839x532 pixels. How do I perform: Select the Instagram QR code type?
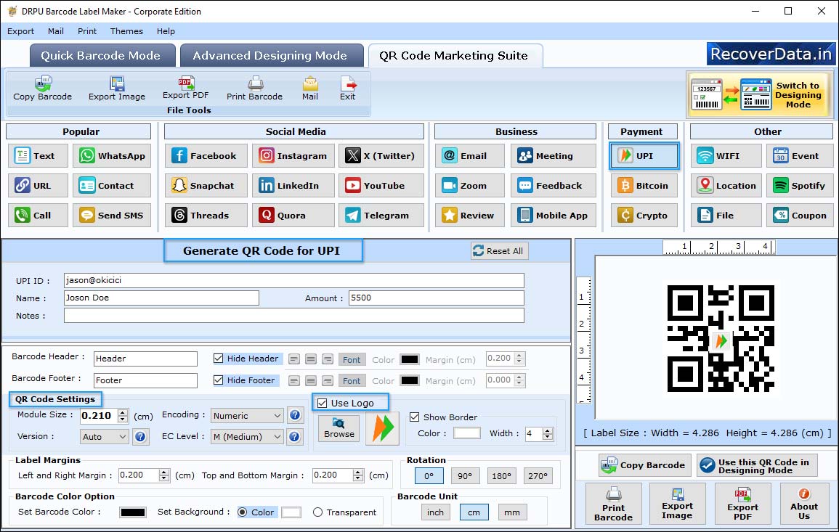293,155
